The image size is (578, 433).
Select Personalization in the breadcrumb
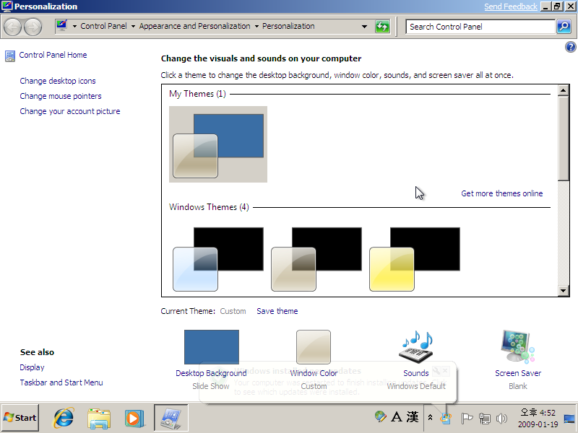[288, 26]
